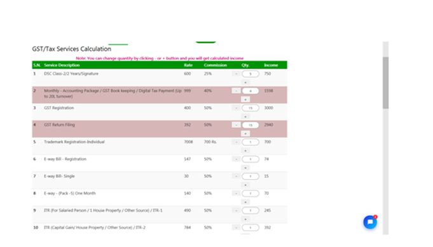
Task: Click the vertical scrollbar thumb
Action: coord(385,83)
